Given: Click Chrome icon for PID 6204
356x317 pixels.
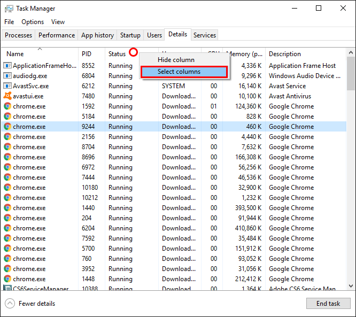Looking at the screenshot, I should [x=7, y=228].
